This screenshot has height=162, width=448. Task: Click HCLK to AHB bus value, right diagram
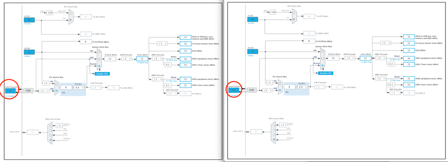tap(409, 37)
